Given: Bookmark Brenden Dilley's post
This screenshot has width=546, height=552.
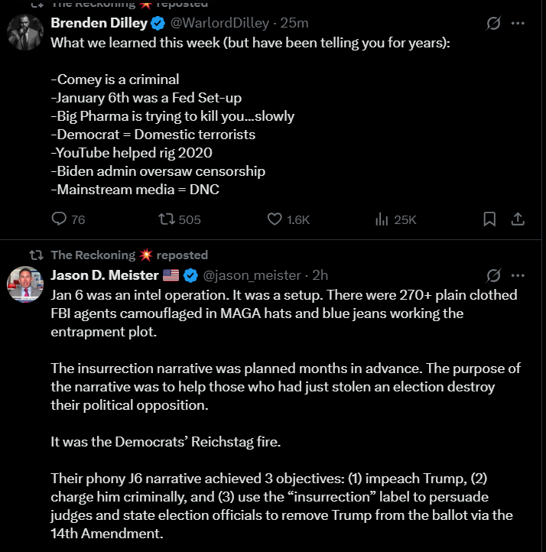Looking at the screenshot, I should click(x=489, y=219).
